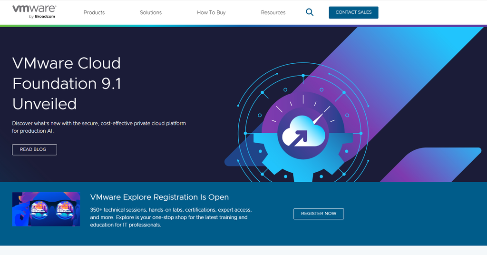Click the CONTACT SALES button
487x255 pixels.
(x=353, y=12)
